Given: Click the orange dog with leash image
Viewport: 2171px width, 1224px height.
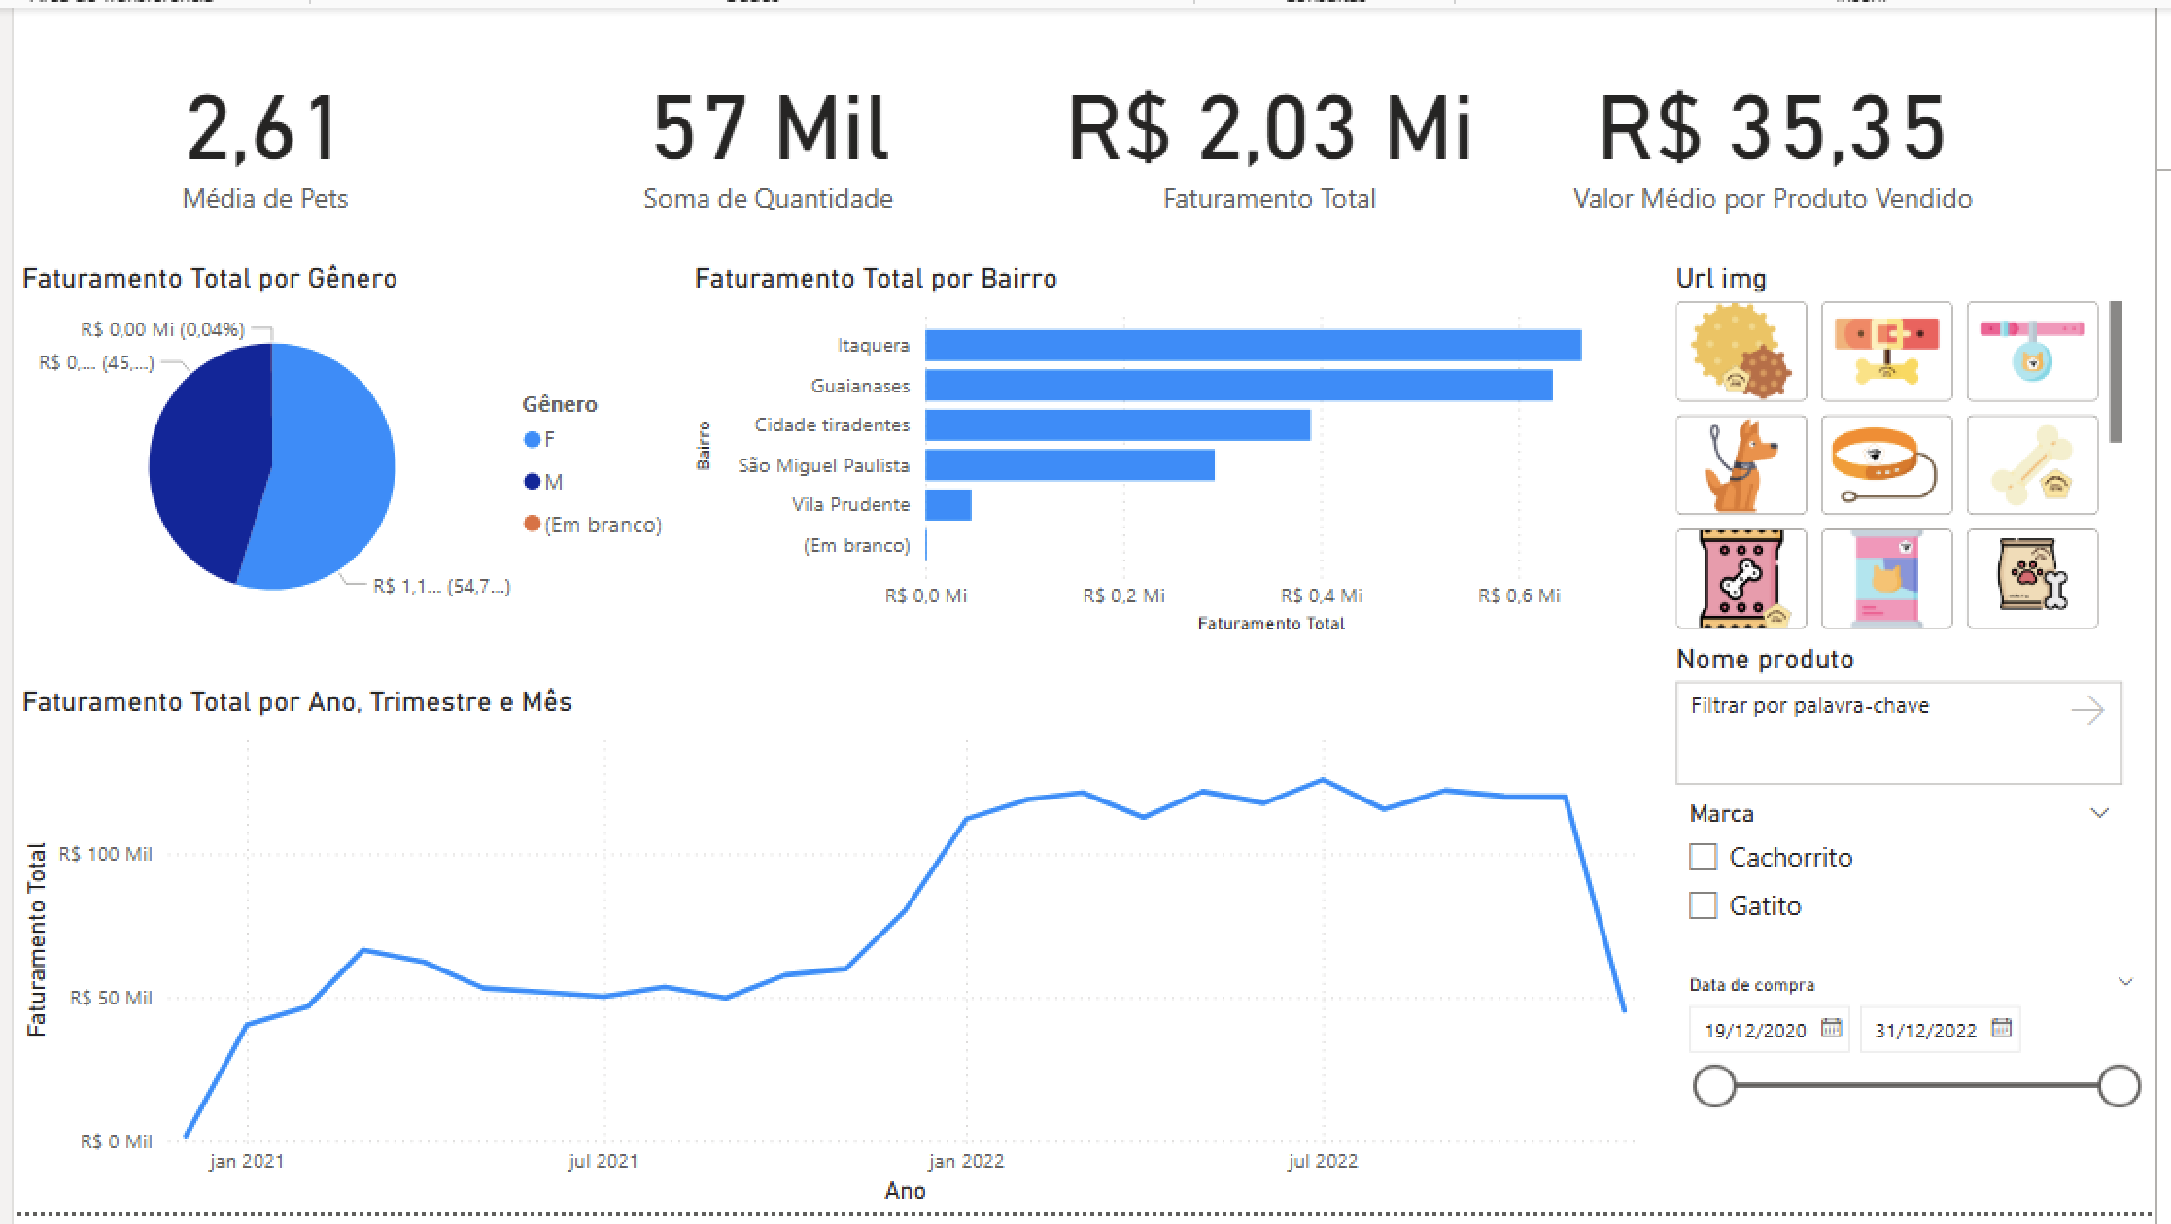Looking at the screenshot, I should click(1740, 464).
